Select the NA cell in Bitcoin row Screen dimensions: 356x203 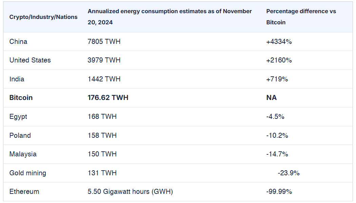[272, 98]
